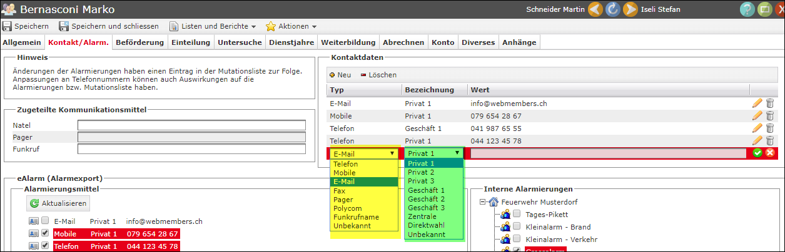Open the E-Mail type dropdown
This screenshot has width=785, height=252.
[x=365, y=153]
